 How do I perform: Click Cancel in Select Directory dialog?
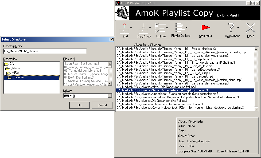pyautogui.click(x=102, y=105)
